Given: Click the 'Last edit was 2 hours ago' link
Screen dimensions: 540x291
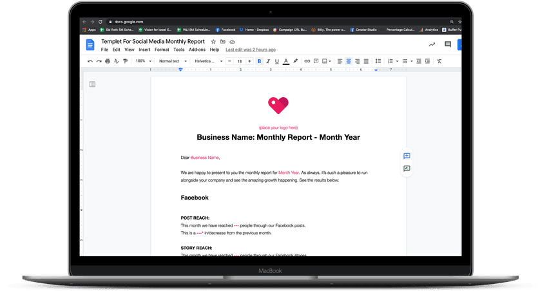Looking at the screenshot, I should click(x=251, y=50).
